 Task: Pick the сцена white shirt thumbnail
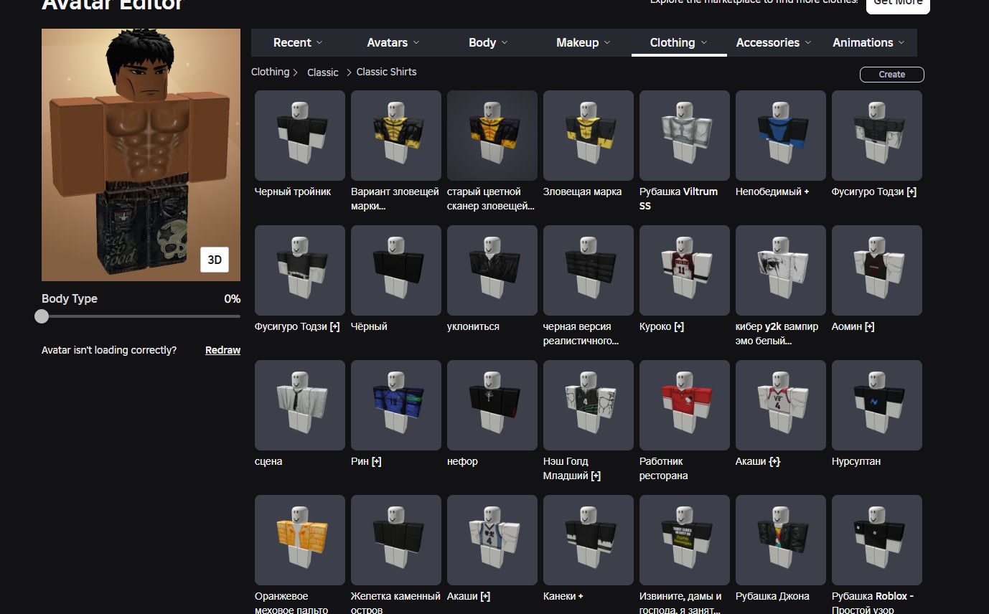point(300,405)
